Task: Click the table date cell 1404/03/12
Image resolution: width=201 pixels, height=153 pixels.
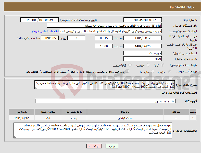Action: pyautogui.click(x=21, y=118)
